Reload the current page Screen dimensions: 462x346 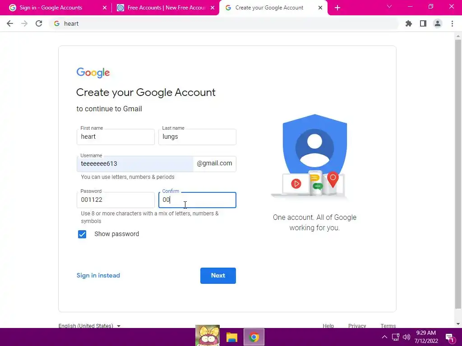point(39,23)
